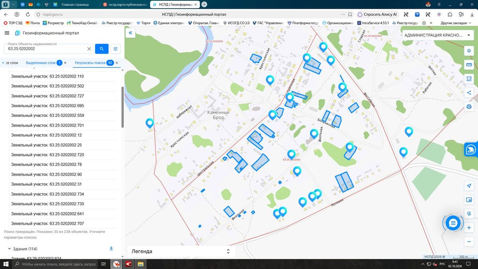Image resolution: width=478 pixels, height=269 pixels.
Task: Switch to the нспд карта публичная browser tab
Action: pyautogui.click(x=125, y=4)
